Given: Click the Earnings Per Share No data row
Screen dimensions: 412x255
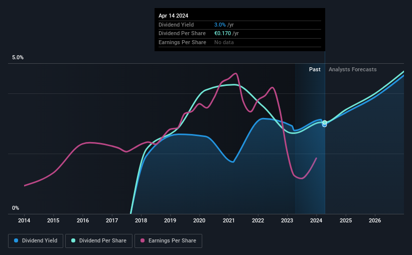Looking at the screenshot, I should click(240, 42).
